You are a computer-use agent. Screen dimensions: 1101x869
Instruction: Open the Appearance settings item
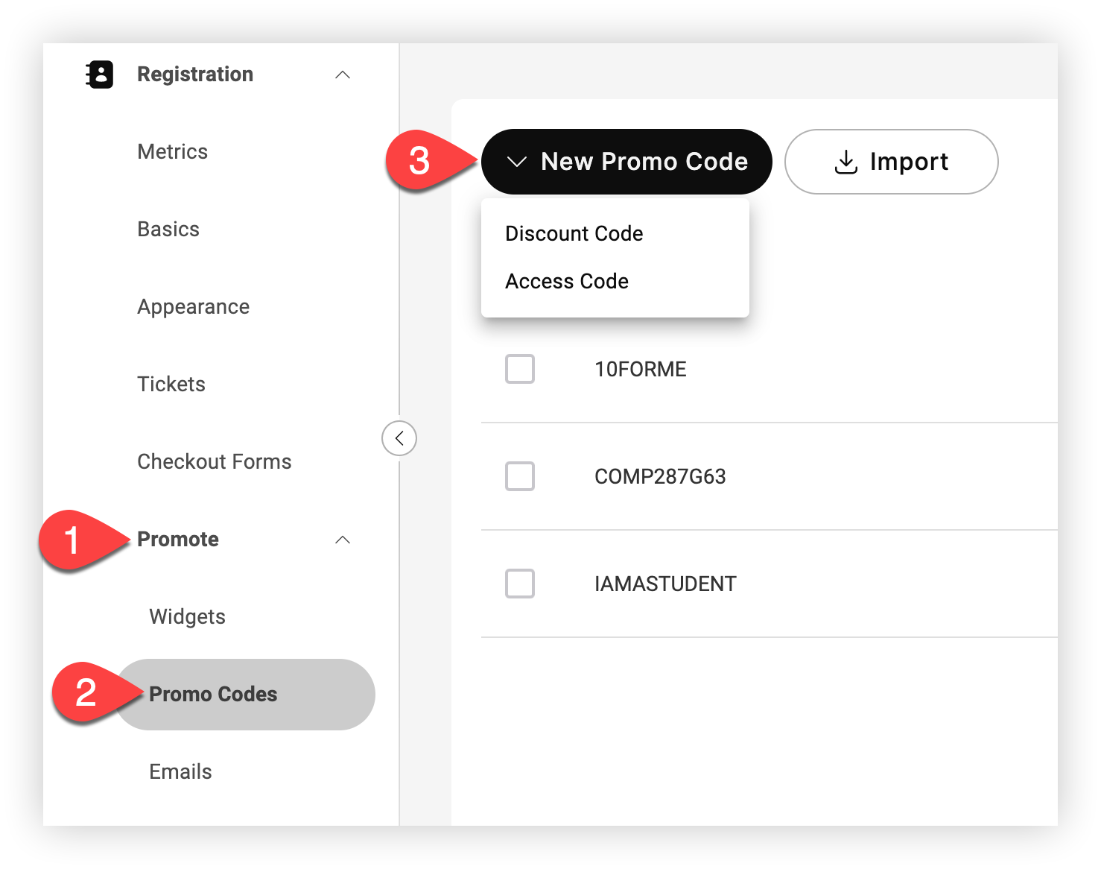(x=194, y=307)
